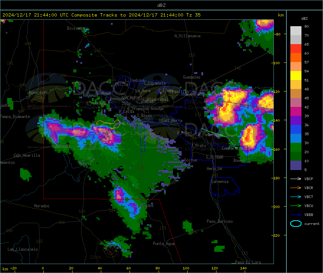The width and height of the screenshot is (323, 273).
Task: Click the orange storm track outline near C_Esperial
Action: click(108, 124)
